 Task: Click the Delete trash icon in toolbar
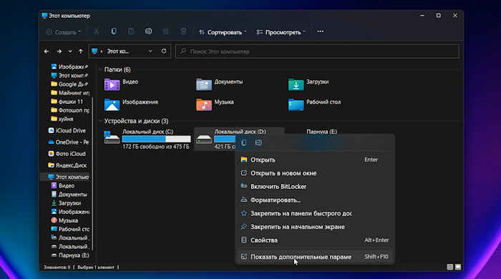[x=183, y=31]
